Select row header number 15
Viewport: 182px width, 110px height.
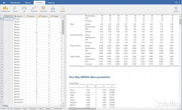[2, 57]
